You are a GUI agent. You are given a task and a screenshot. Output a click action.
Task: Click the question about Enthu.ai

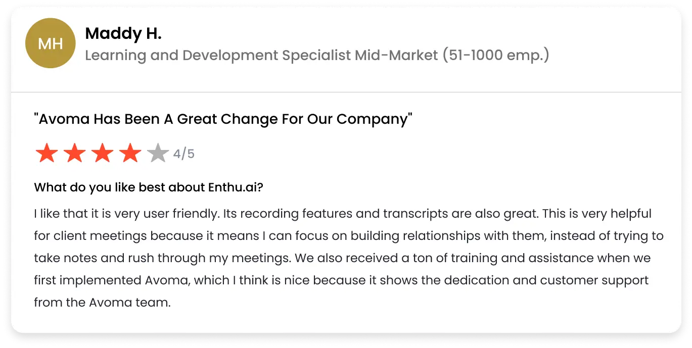pyautogui.click(x=149, y=188)
